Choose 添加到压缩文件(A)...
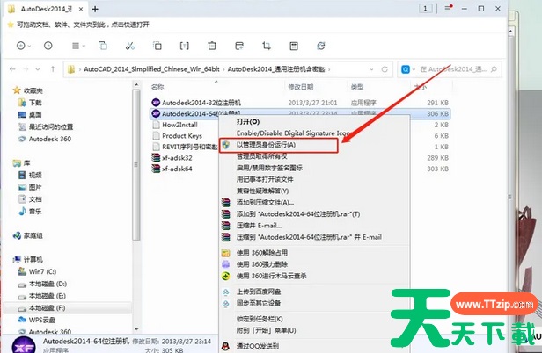The height and width of the screenshot is (353, 542). point(265,203)
